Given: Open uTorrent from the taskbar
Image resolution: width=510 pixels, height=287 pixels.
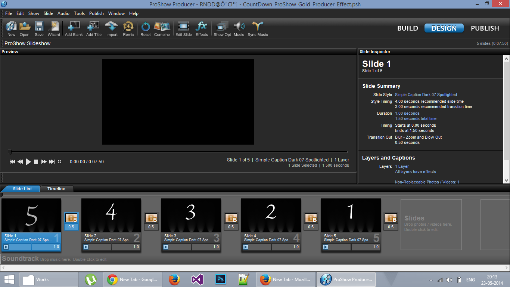Looking at the screenshot, I should pos(91,280).
